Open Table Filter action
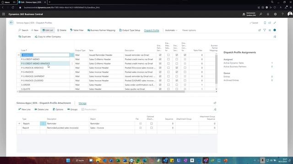Viewport: 293px width, 164px height. (77, 30)
